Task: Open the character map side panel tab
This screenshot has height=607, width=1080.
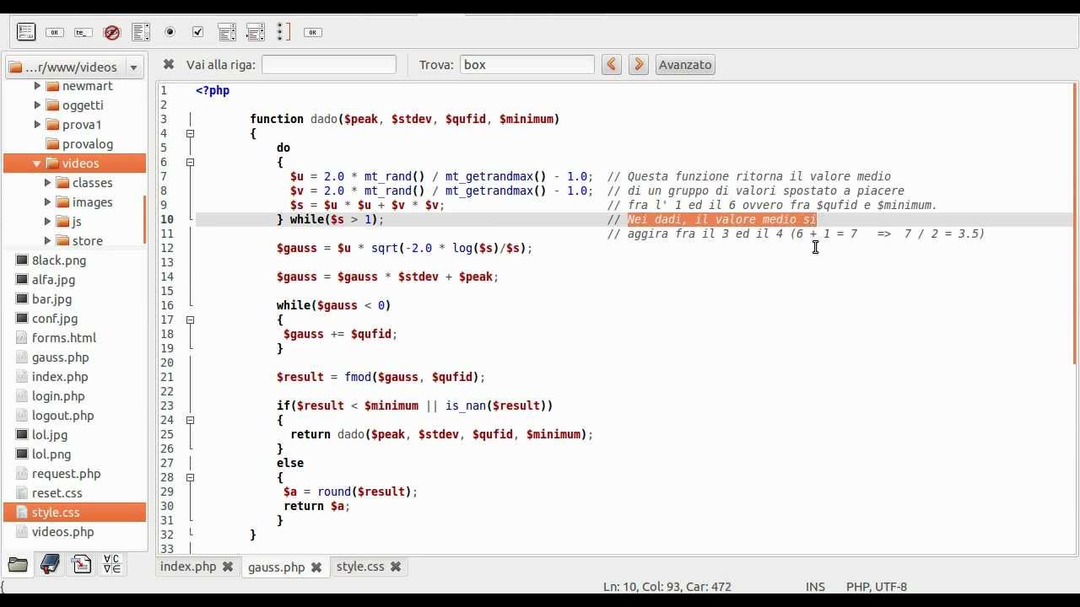Action: click(x=111, y=565)
